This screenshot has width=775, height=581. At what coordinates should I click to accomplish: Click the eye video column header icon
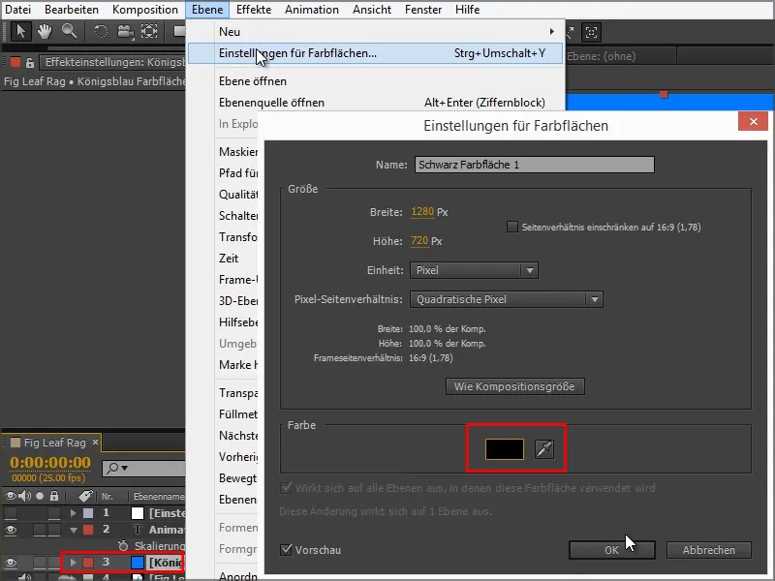10,496
